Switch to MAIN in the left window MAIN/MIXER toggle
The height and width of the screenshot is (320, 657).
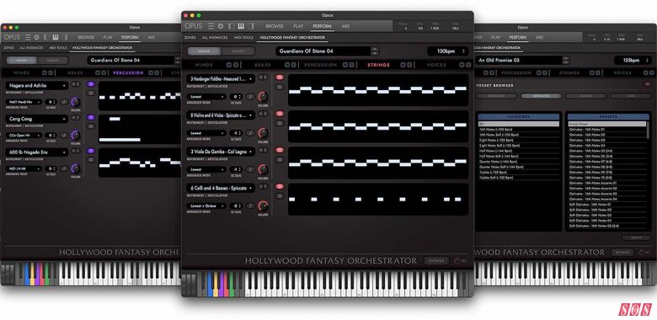pos(21,61)
